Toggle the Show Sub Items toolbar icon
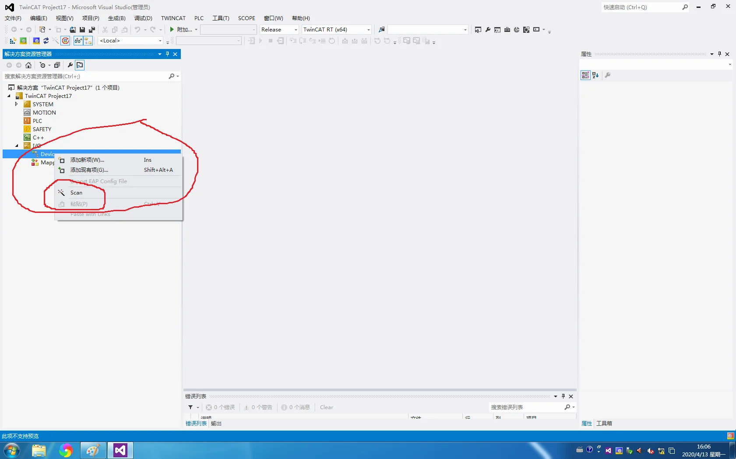Image resolution: width=736 pixels, height=459 pixels. (x=88, y=41)
